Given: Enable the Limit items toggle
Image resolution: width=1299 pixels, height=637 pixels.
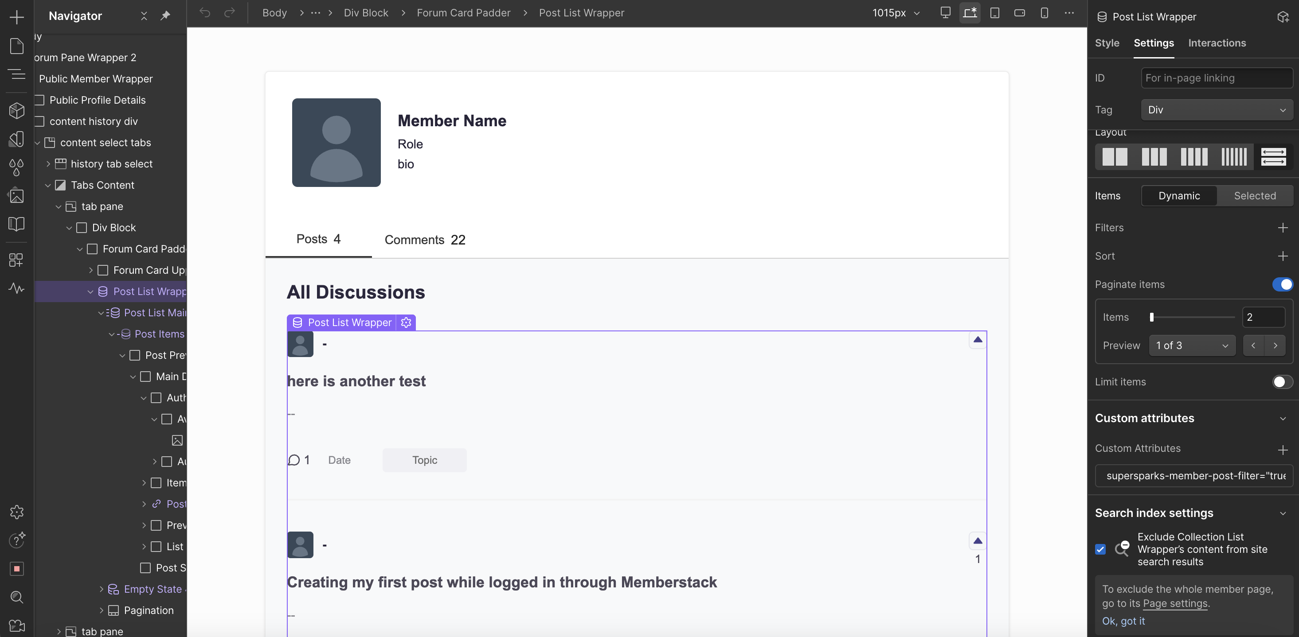Looking at the screenshot, I should click(x=1282, y=382).
